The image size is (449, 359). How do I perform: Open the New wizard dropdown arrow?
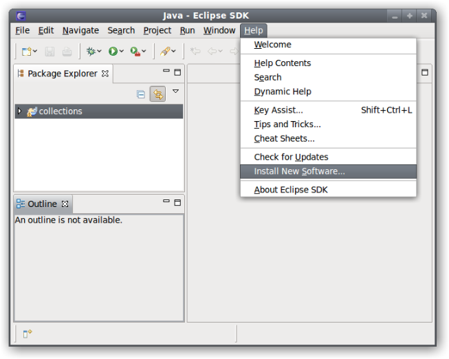tap(35, 52)
